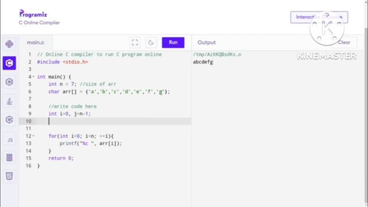Viewport: 368px width, 207px height.
Task: Click the 'return 0;' line
Action: 61,158
